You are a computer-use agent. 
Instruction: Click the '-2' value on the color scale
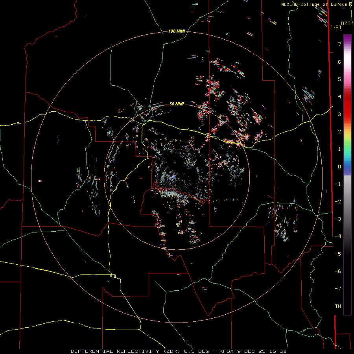pyautogui.click(x=338, y=202)
